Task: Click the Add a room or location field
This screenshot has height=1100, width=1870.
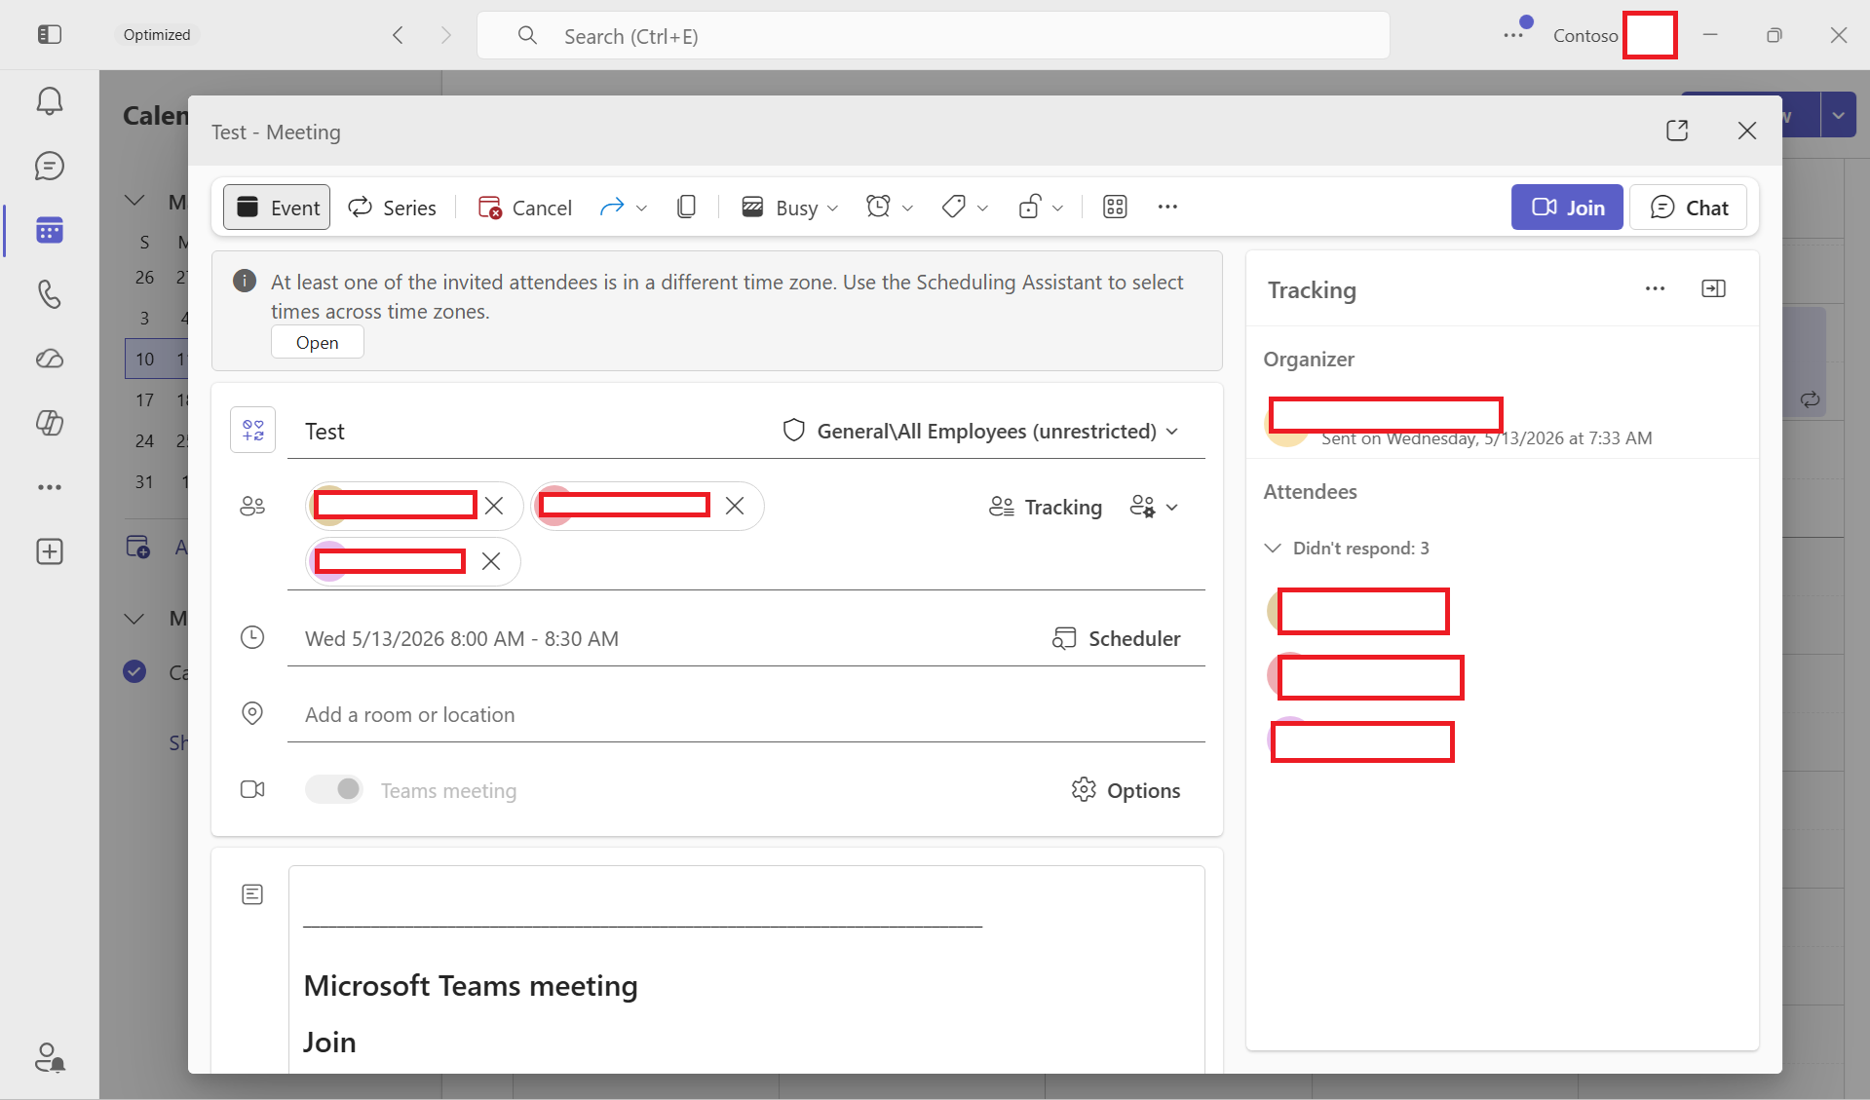Action: point(746,714)
